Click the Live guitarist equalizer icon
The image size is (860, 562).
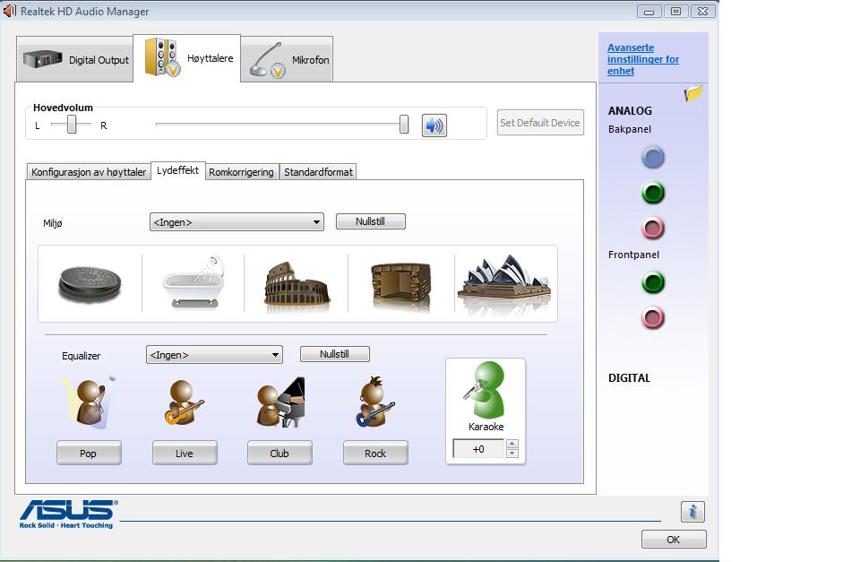point(184,402)
